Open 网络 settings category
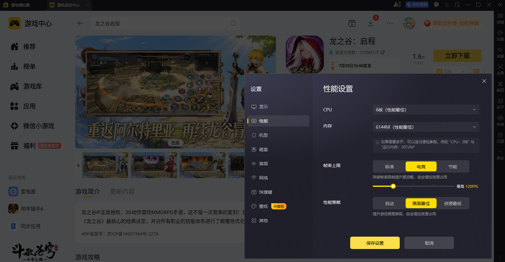Screen dimensions: 505x262 pyautogui.click(x=278, y=178)
